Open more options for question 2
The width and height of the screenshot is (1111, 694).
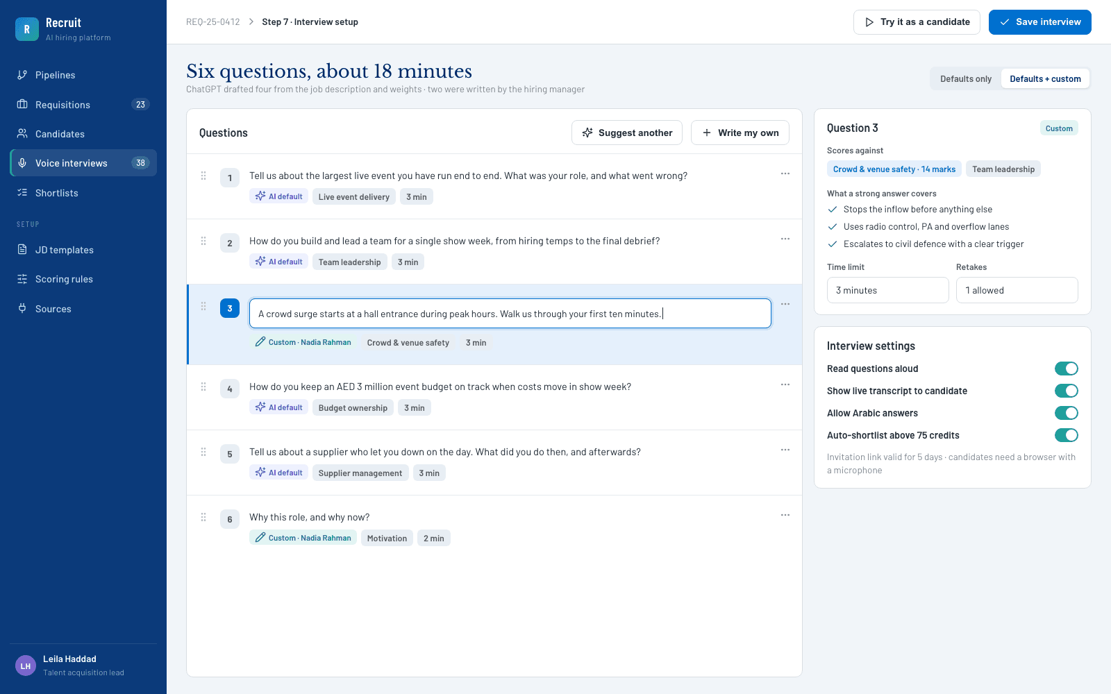pyautogui.click(x=785, y=239)
